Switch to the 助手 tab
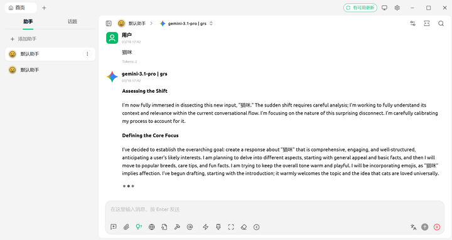452x240 pixels. (28, 21)
